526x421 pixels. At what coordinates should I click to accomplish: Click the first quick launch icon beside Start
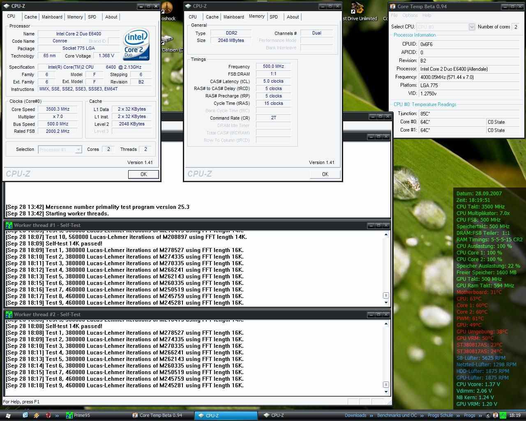pyautogui.click(x=25, y=415)
